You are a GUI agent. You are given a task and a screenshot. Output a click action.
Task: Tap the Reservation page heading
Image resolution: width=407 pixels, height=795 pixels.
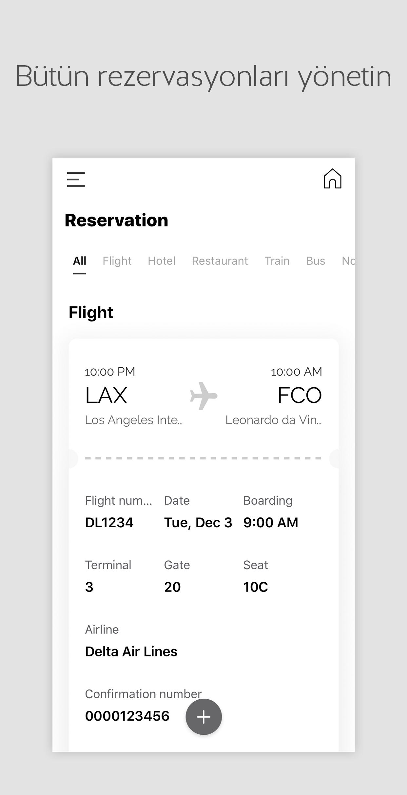click(x=117, y=220)
